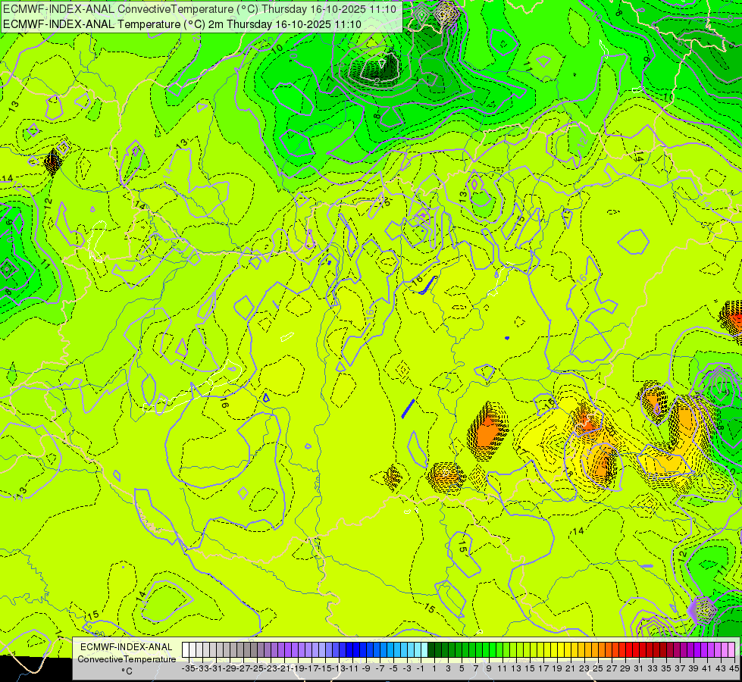Click the -9 value on the colour scale

coord(366,668)
